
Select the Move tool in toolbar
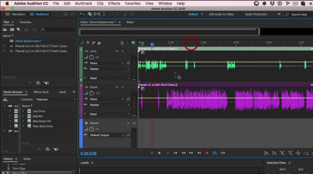pos(82,14)
